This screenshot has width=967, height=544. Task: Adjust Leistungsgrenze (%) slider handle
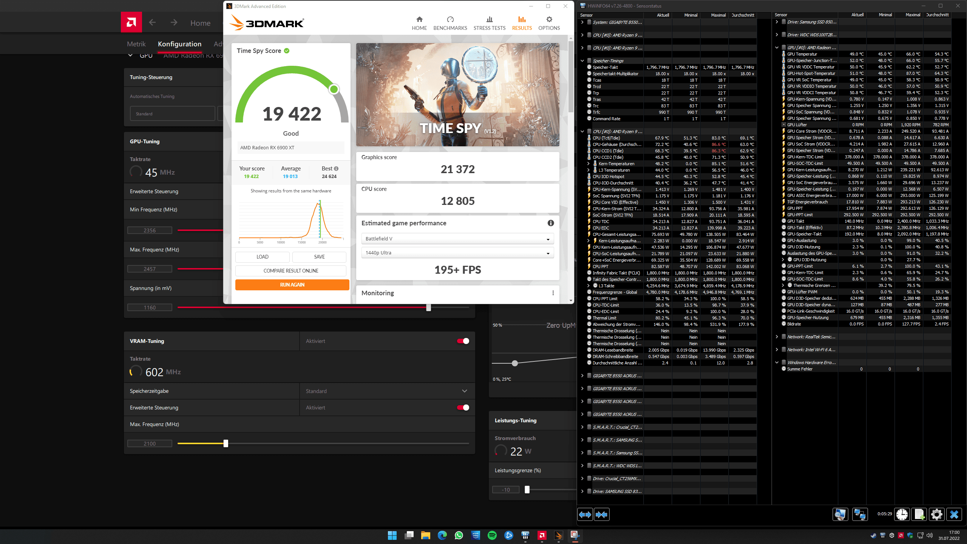(x=527, y=490)
